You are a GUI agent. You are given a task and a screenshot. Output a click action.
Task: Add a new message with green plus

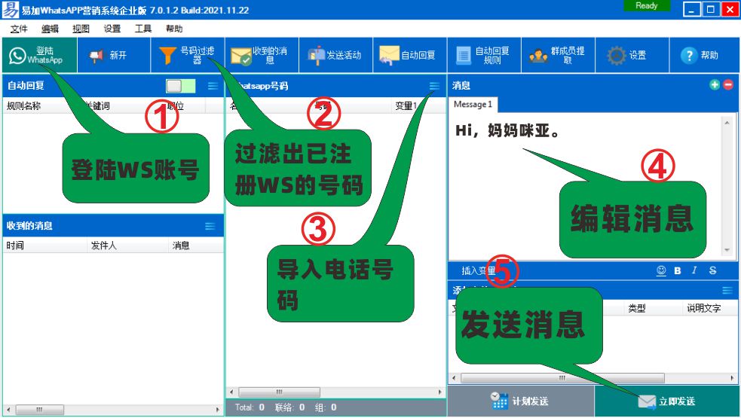pos(715,84)
